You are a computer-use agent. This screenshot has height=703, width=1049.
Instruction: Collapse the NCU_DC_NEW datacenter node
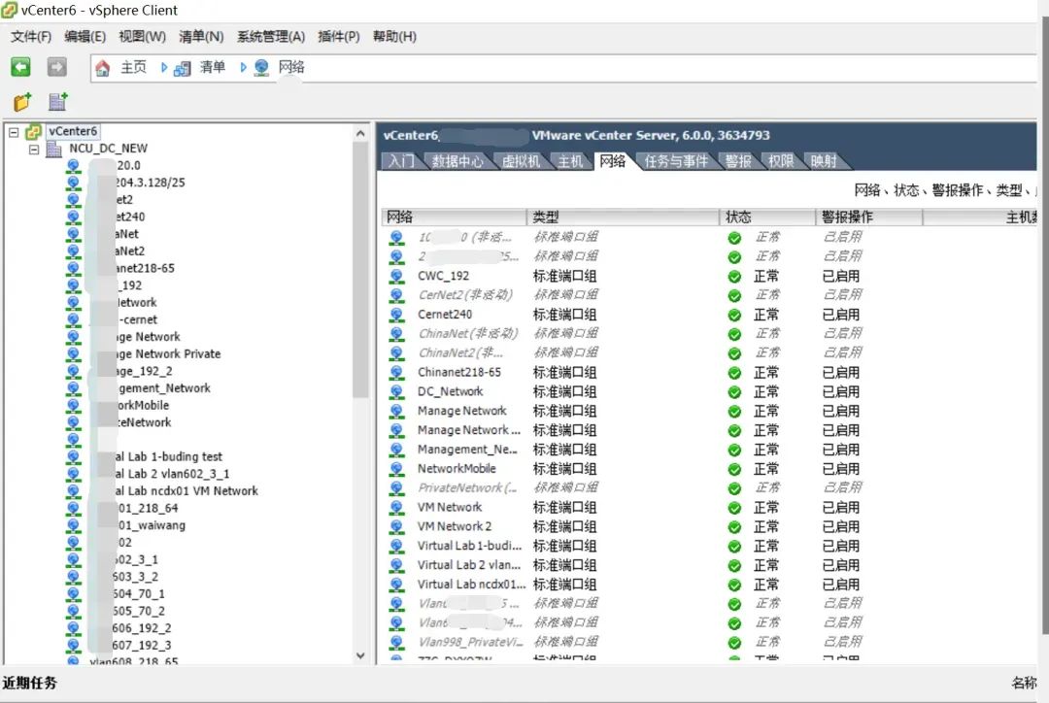coord(35,149)
